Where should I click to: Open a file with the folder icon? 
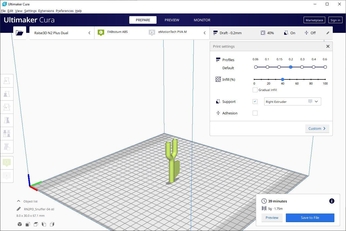[x=19, y=33]
